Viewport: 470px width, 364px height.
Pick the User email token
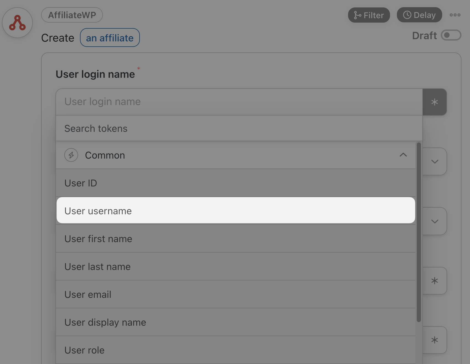(236, 295)
